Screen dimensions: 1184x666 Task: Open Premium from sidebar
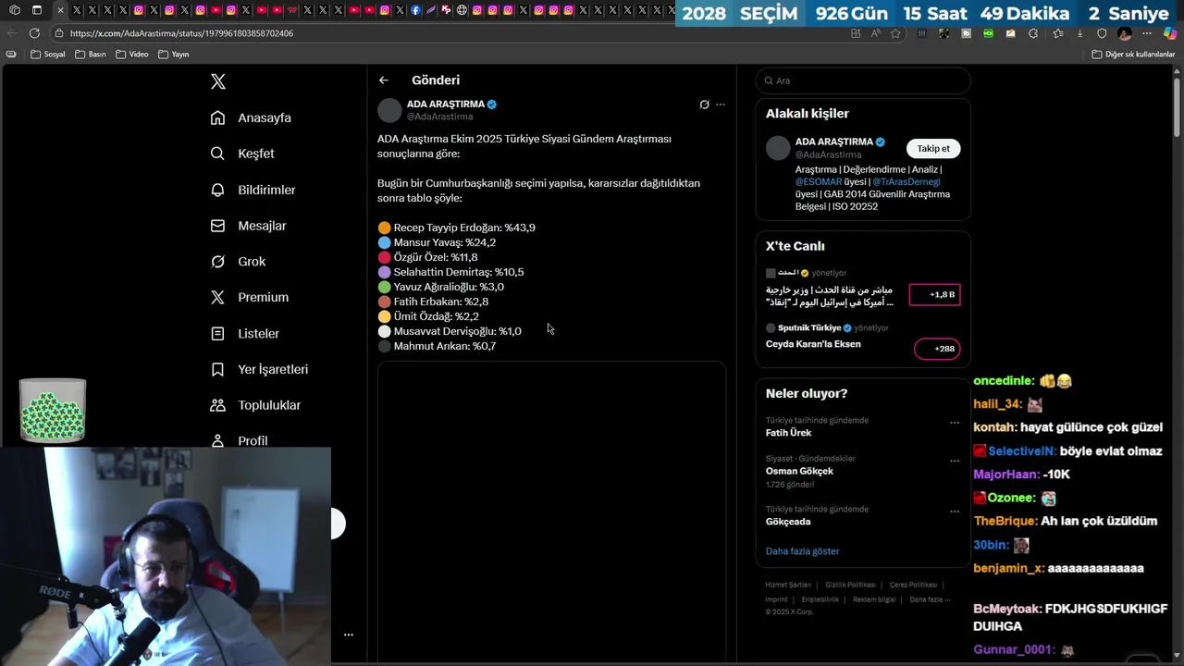pyautogui.click(x=250, y=297)
